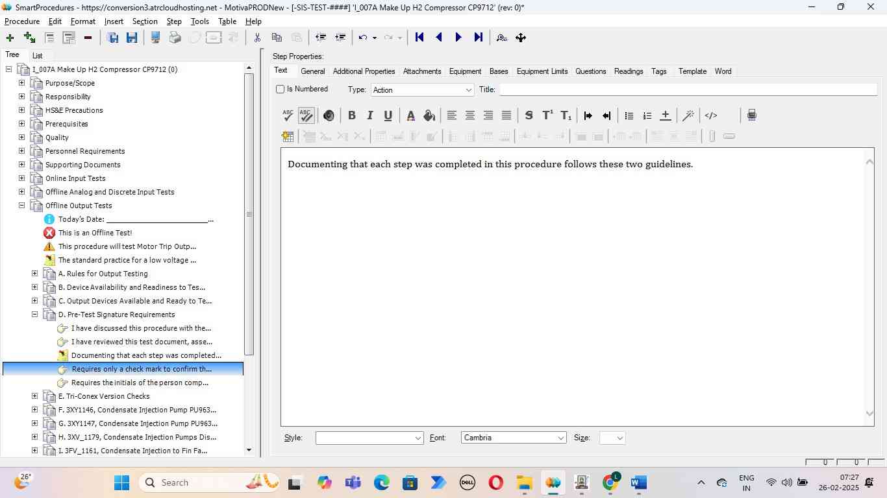Click the Print icon in main toolbar
Screen dimensions: 887x498
pyautogui.click(x=175, y=38)
